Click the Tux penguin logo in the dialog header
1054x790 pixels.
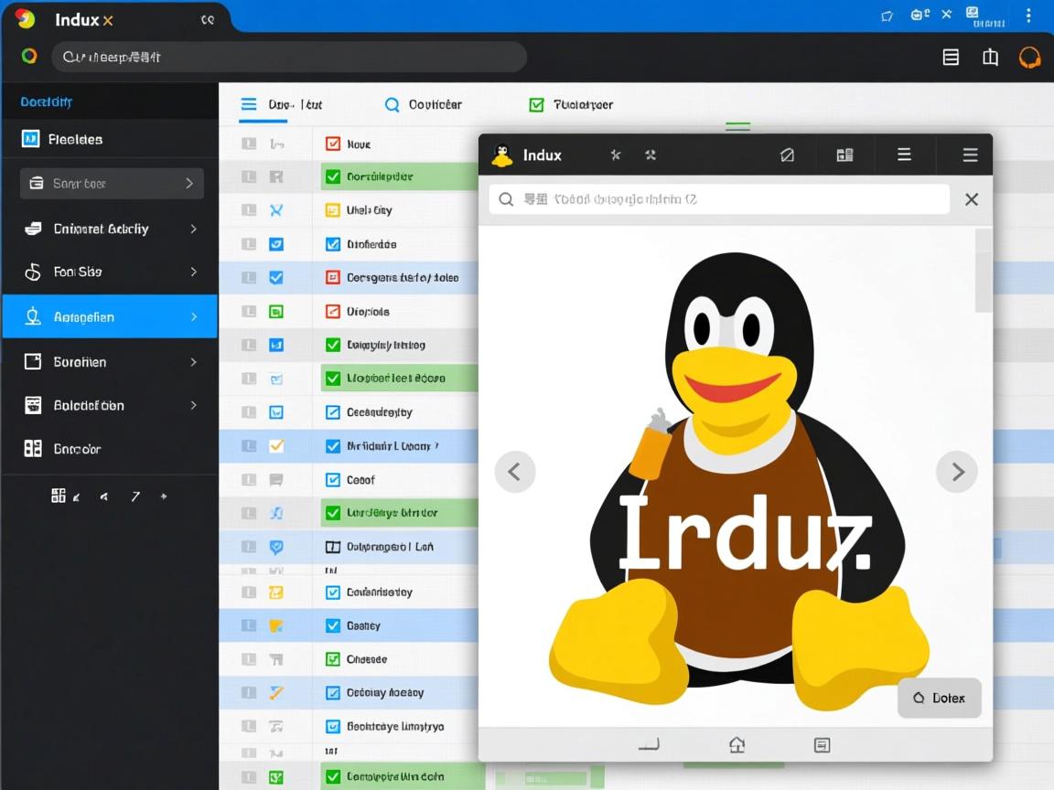click(x=502, y=155)
